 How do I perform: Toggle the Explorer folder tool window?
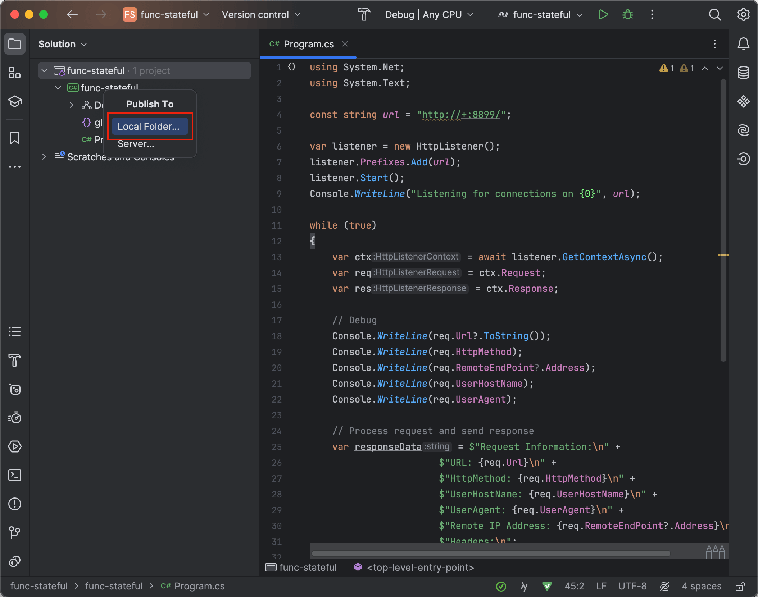pos(15,44)
